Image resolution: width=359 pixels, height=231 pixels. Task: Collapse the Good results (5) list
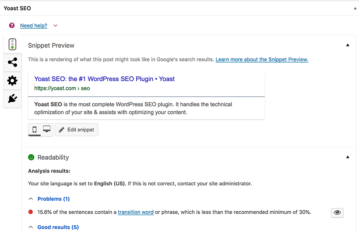(31, 227)
